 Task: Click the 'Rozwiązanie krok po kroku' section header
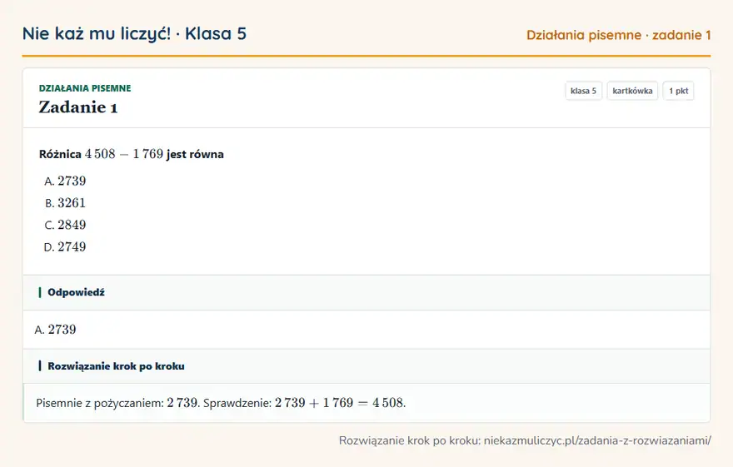[366, 366]
